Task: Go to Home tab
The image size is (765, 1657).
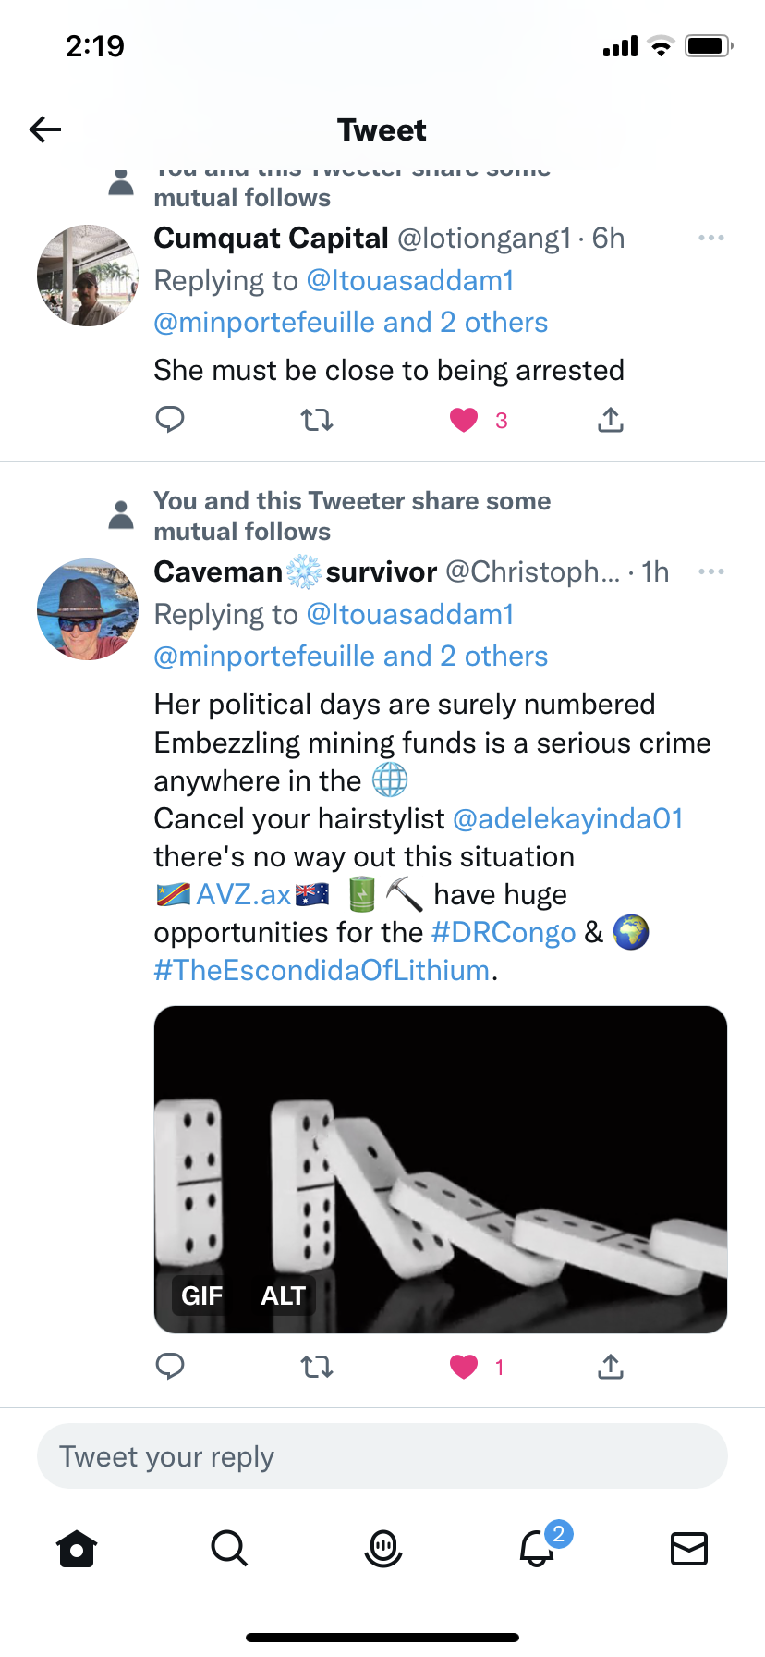Action: click(x=77, y=1548)
